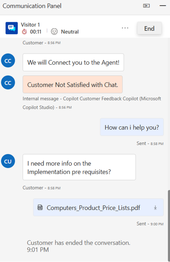170x262 pixels.
Task: Select the 'Customer Not Satisfied with Chat' message
Action: 73,85
